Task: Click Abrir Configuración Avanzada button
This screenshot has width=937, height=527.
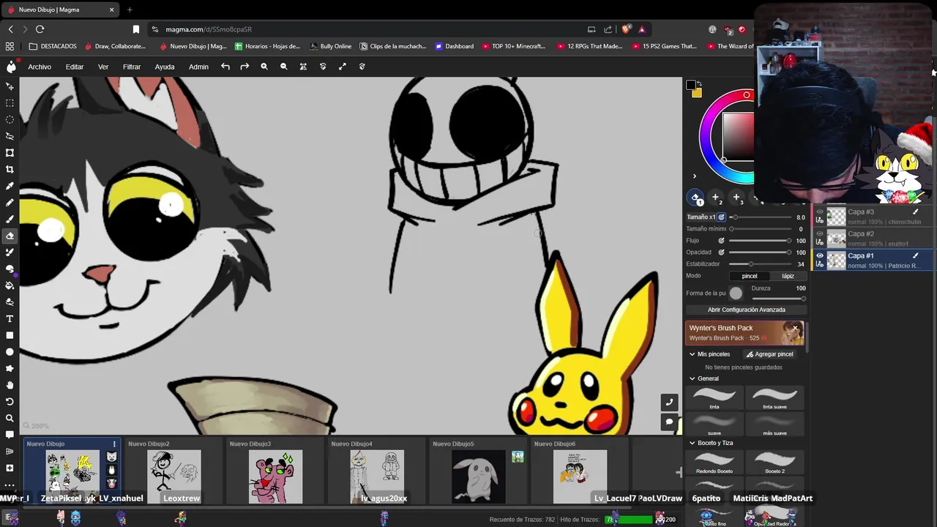Action: click(746, 310)
